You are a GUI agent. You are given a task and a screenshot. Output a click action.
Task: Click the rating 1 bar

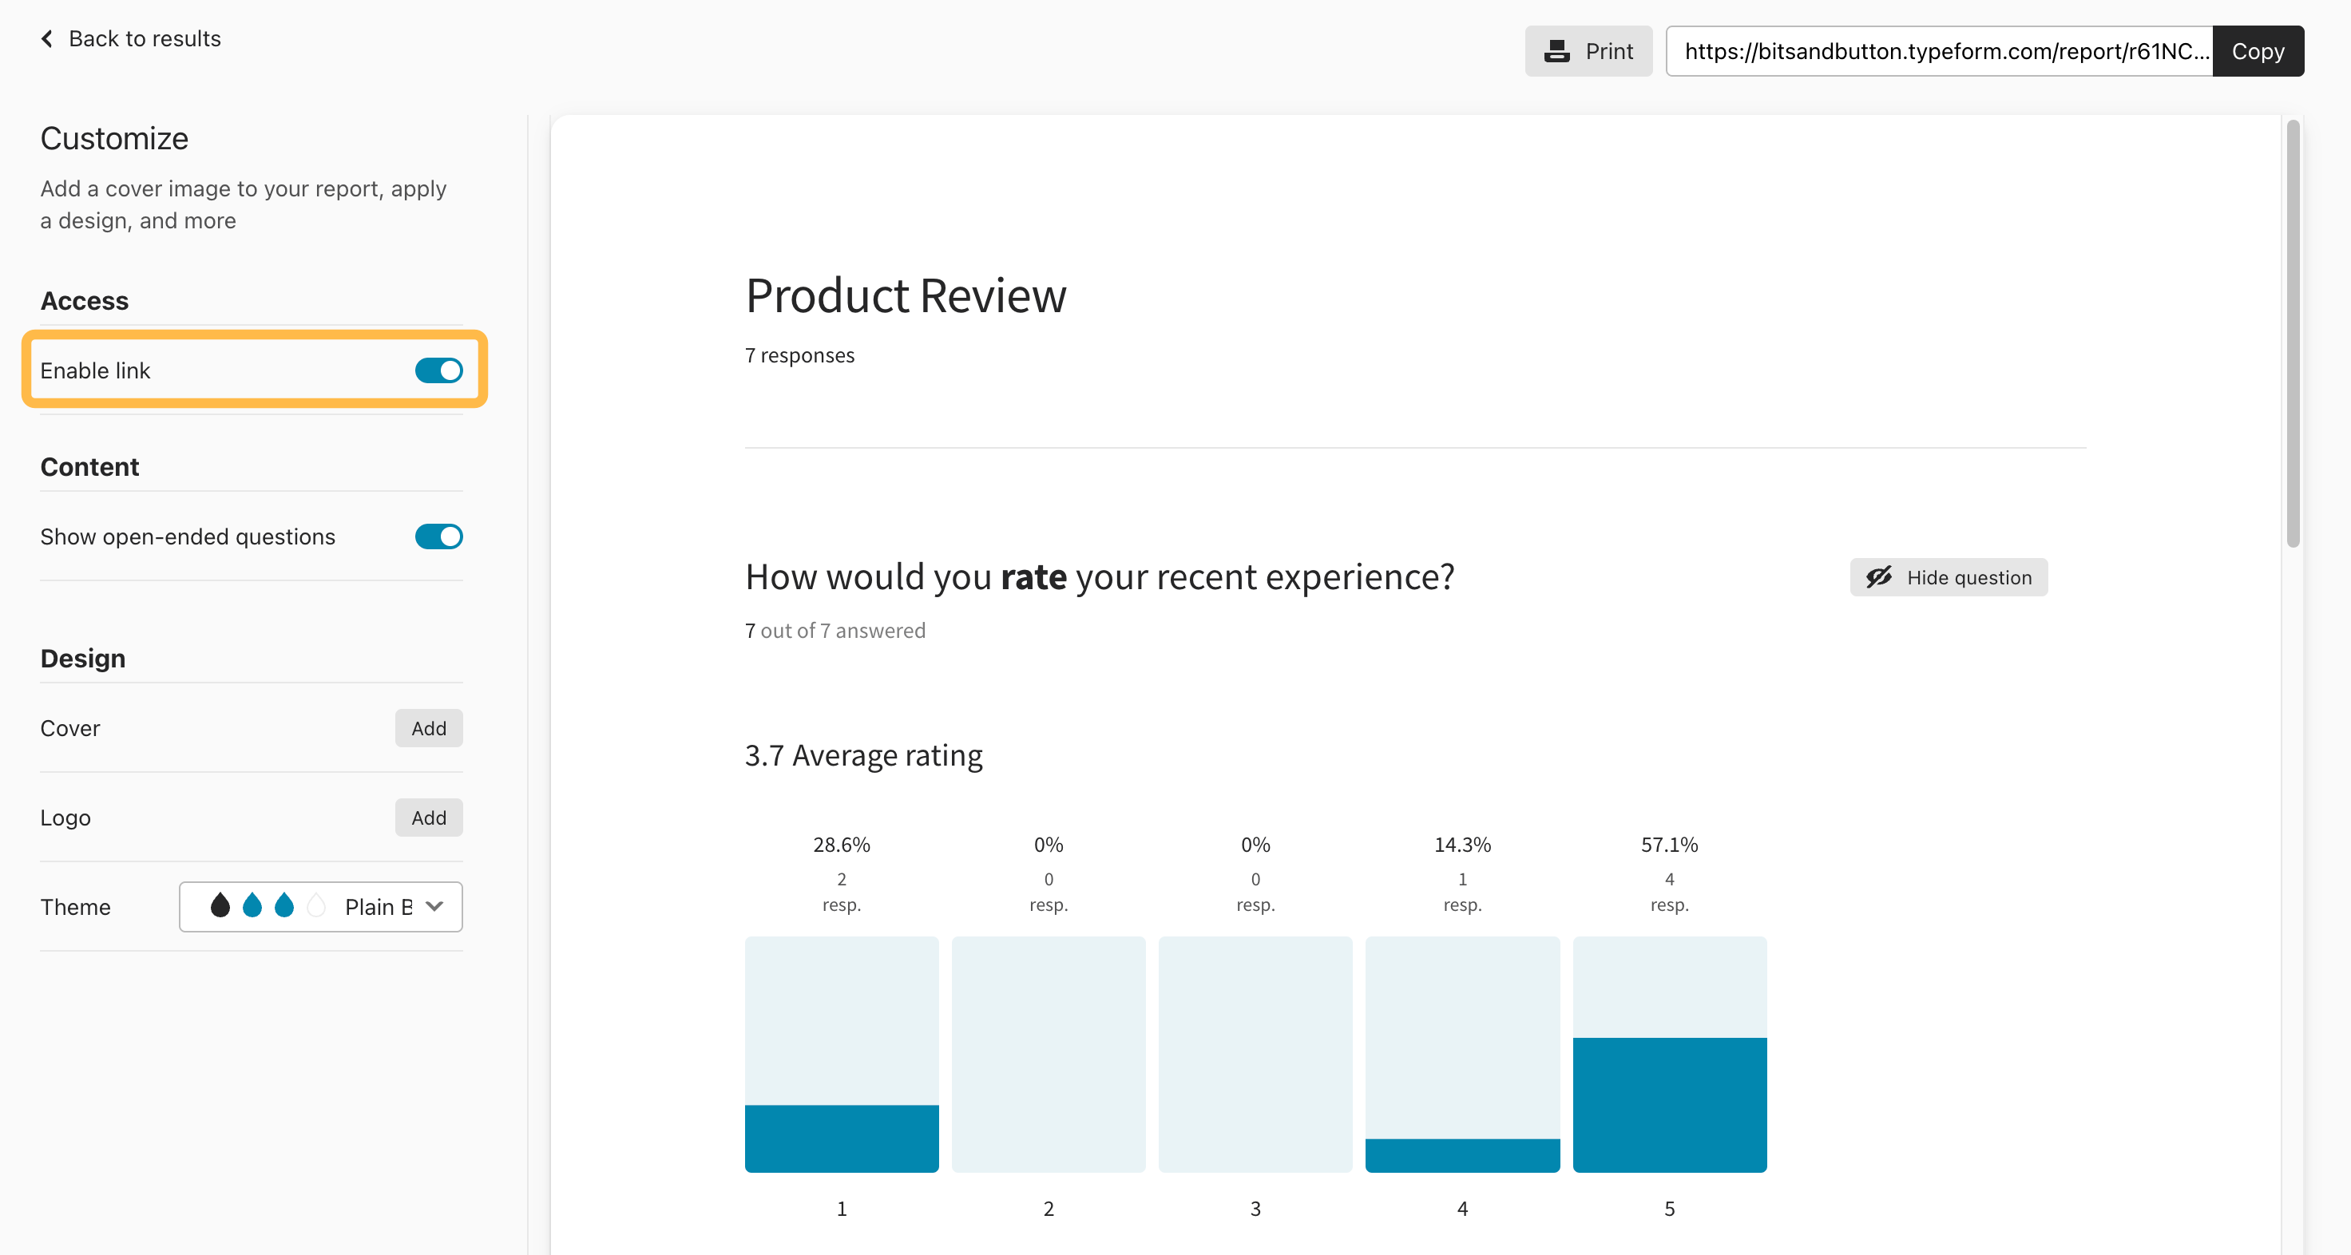click(842, 1138)
